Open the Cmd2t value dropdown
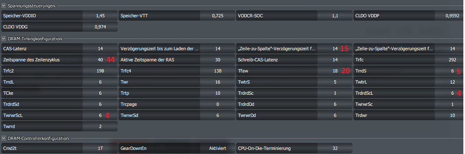Image resolution: width=465 pixels, height=154 pixels. tap(100, 148)
